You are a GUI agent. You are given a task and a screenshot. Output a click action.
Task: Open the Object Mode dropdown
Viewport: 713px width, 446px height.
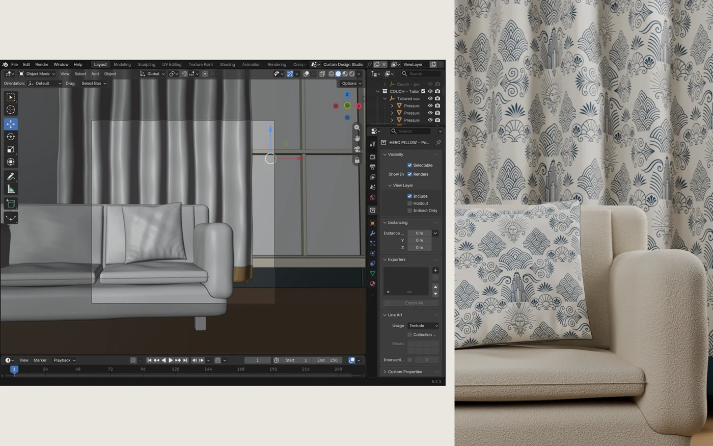coord(37,74)
